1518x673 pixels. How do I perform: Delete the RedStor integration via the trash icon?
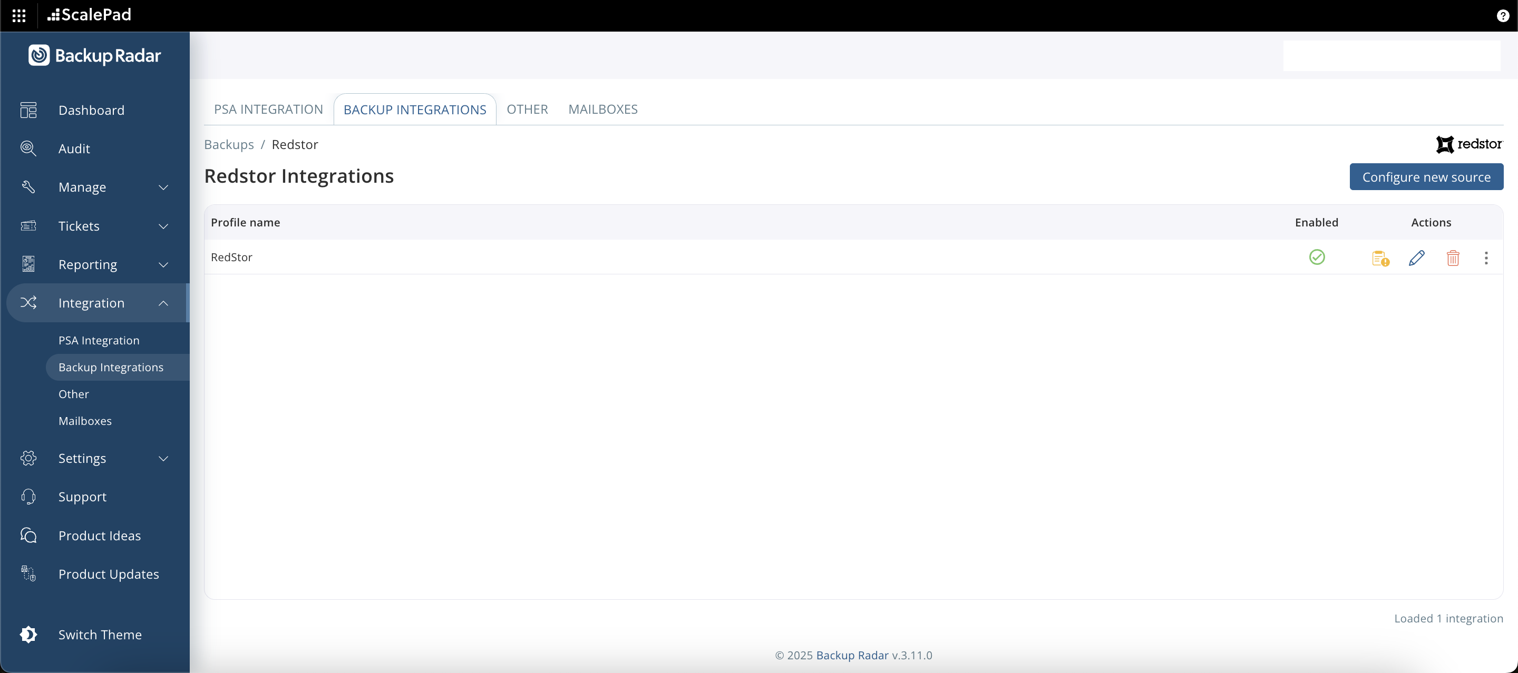click(1453, 258)
